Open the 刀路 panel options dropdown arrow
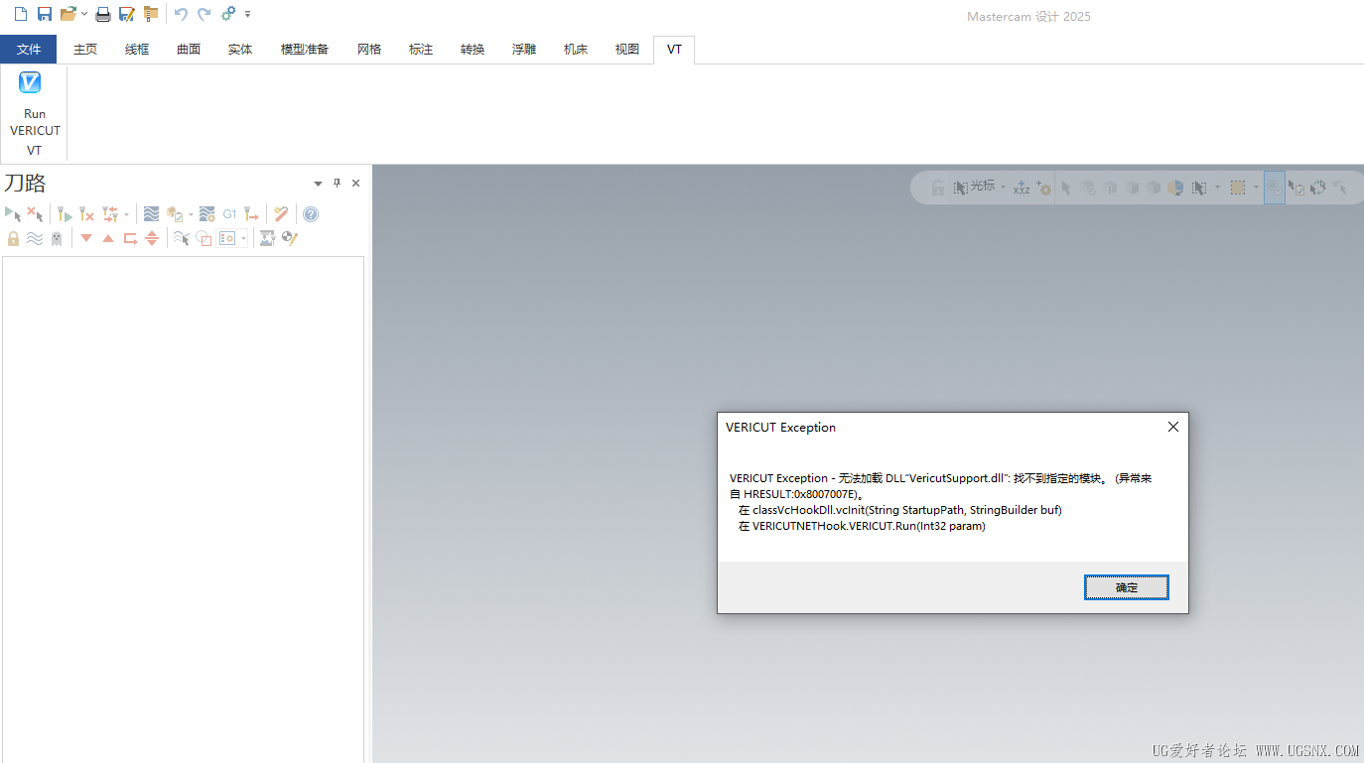 (x=318, y=184)
